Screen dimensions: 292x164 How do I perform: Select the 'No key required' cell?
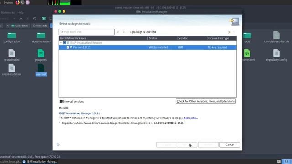(x=217, y=47)
